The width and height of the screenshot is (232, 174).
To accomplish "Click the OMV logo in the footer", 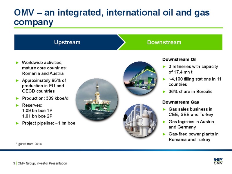I will tap(218, 161).
